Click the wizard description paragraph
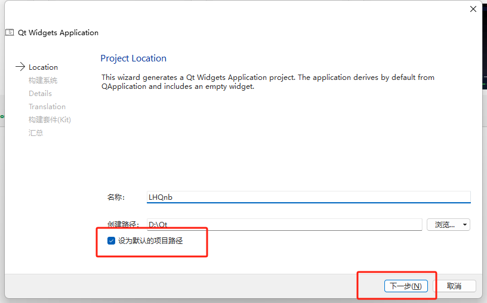Image resolution: width=487 pixels, height=303 pixels. click(267, 82)
